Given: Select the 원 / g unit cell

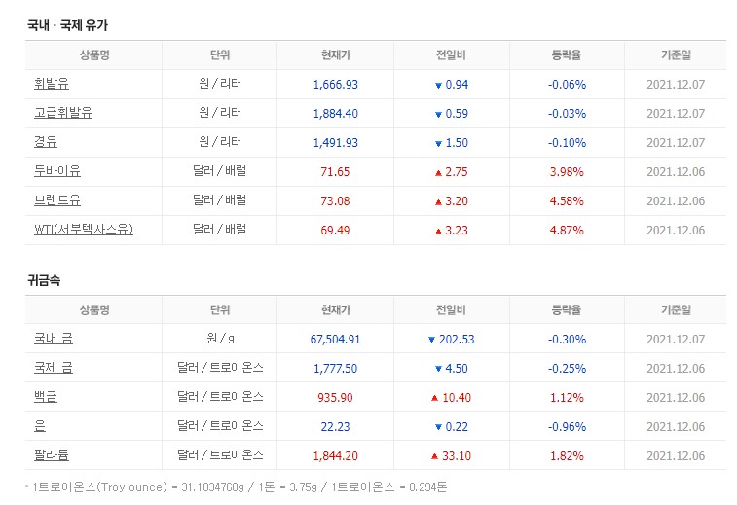Looking at the screenshot, I should (x=220, y=339).
